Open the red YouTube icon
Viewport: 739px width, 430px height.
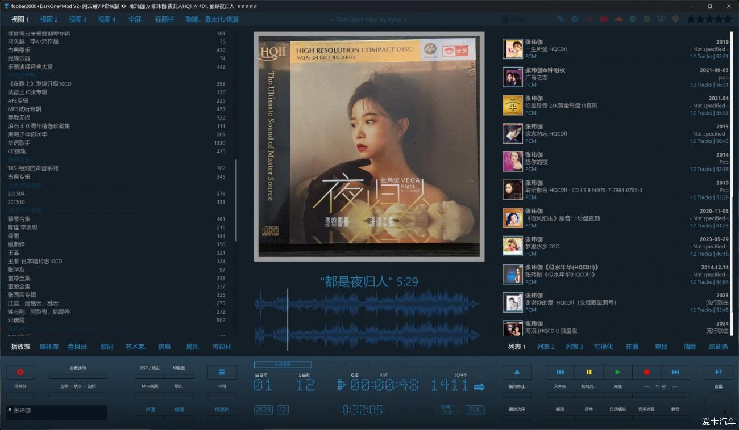[604, 19]
